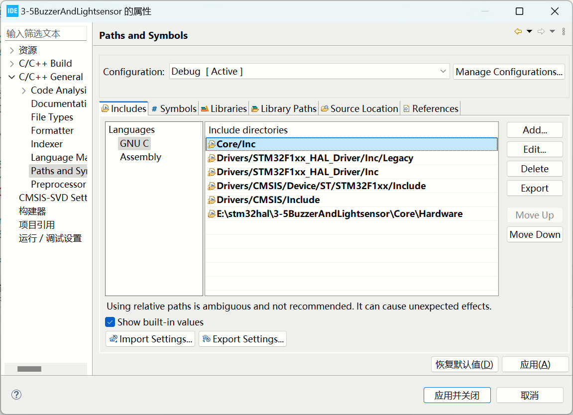Image resolution: width=573 pixels, height=415 pixels.
Task: Click the help question mark icon
Action: pyautogui.click(x=16, y=395)
